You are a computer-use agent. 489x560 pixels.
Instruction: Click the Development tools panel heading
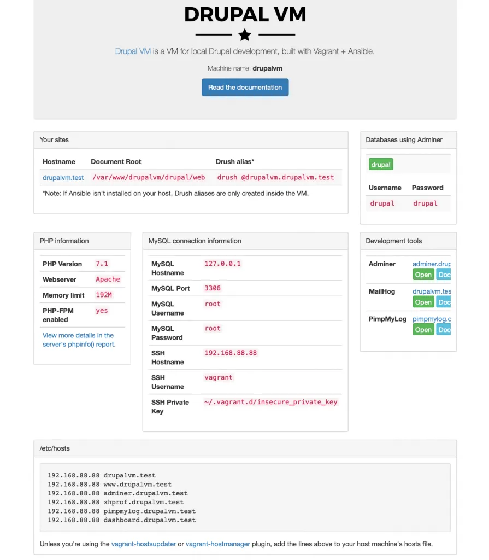408,241
